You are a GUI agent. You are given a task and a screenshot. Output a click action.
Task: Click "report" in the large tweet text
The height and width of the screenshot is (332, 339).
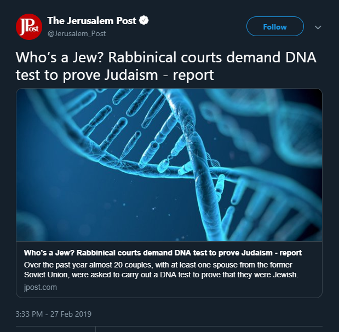coord(193,75)
